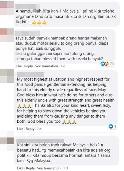The height and width of the screenshot is (171, 124).
Task: Click the blue like reaction icon showing 73
Action: coord(102,63)
